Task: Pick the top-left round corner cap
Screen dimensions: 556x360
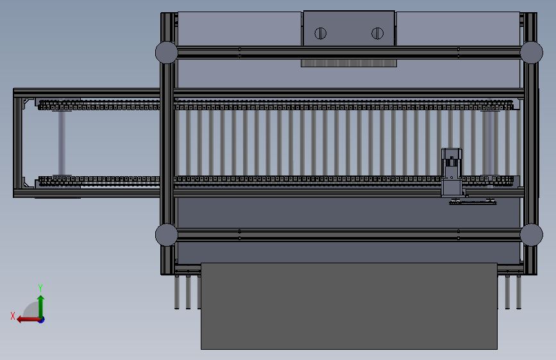Action: coord(166,53)
